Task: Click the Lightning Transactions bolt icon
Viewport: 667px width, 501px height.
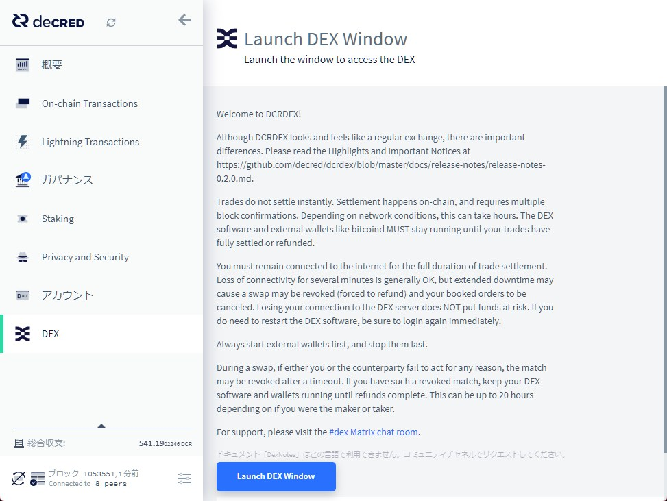Action: click(23, 142)
